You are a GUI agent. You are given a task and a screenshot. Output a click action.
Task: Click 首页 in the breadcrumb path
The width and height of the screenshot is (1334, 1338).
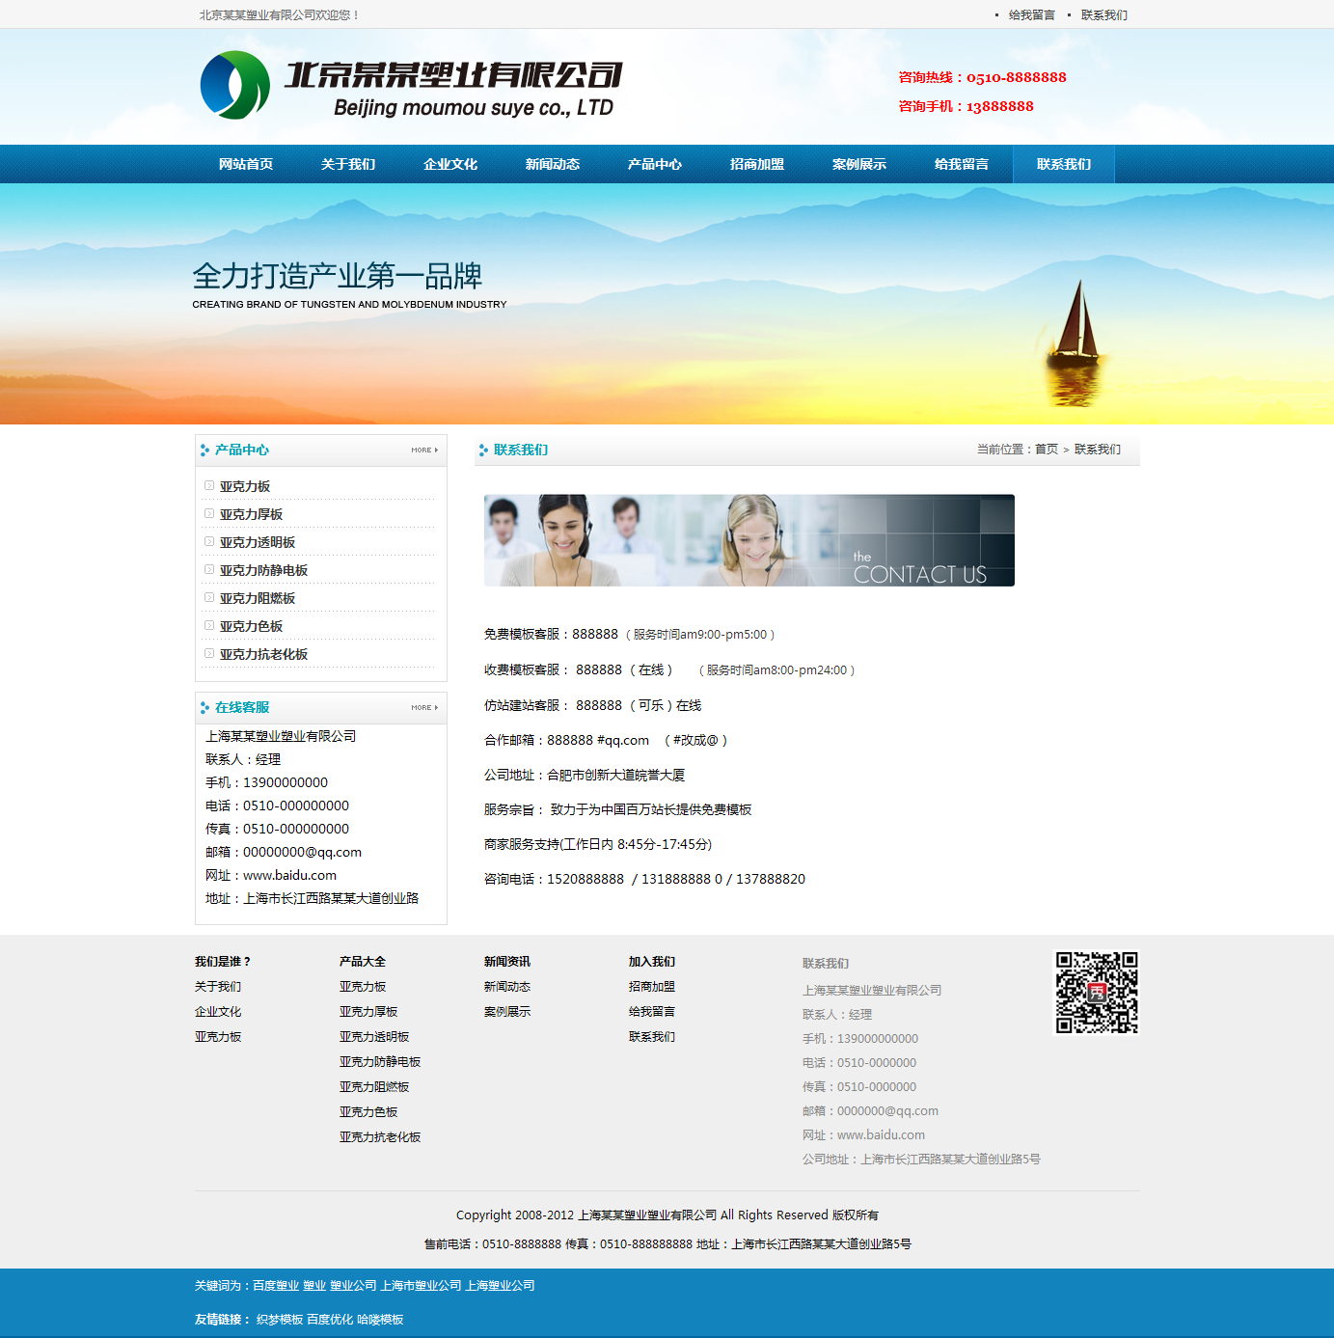coord(1047,450)
